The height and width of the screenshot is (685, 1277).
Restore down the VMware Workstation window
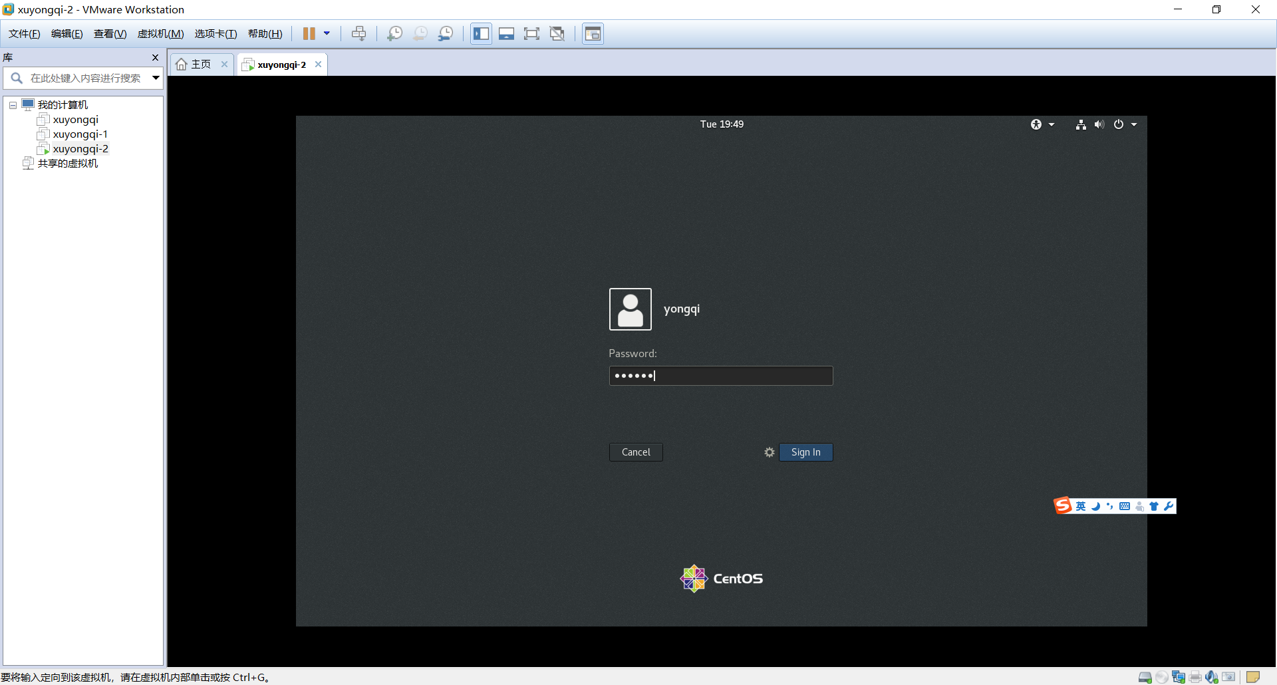pyautogui.click(x=1216, y=9)
